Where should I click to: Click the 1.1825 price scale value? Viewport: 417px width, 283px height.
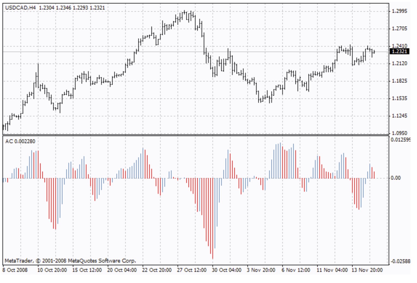tap(399, 81)
